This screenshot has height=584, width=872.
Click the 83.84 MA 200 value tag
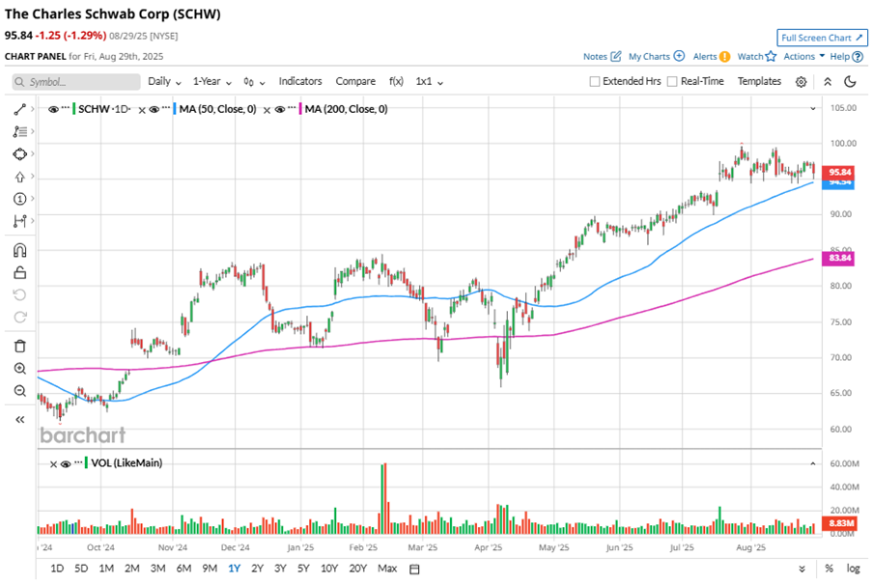tap(838, 258)
